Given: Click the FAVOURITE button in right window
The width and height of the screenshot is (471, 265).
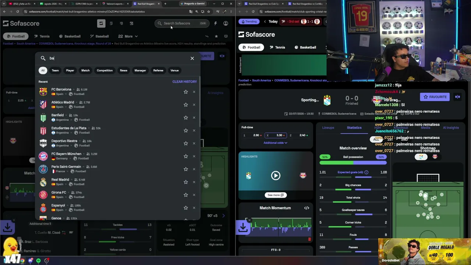Looking at the screenshot, I should click(435, 97).
